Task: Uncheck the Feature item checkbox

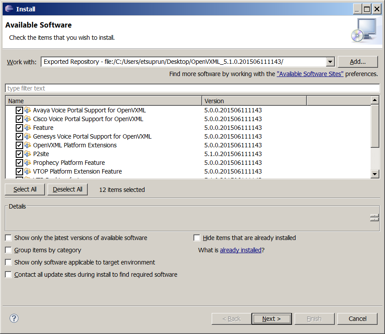Action: [19, 128]
